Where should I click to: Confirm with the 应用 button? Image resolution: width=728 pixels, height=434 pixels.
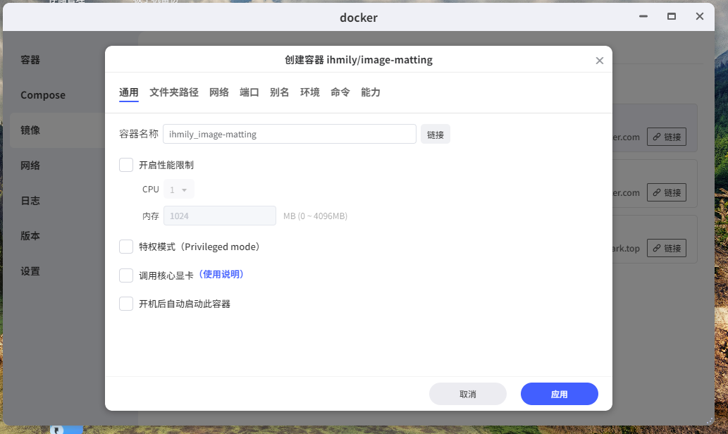tap(560, 394)
